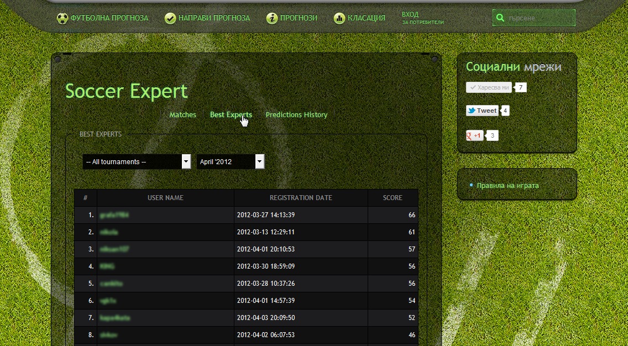Go to Футболна прогноза page
The image size is (628, 346).
(109, 18)
